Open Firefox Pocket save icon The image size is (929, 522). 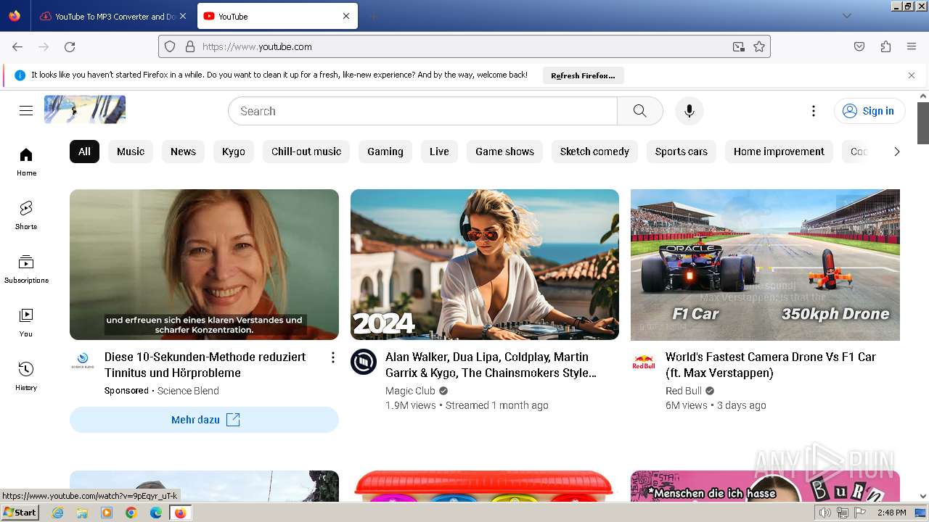[x=859, y=46]
